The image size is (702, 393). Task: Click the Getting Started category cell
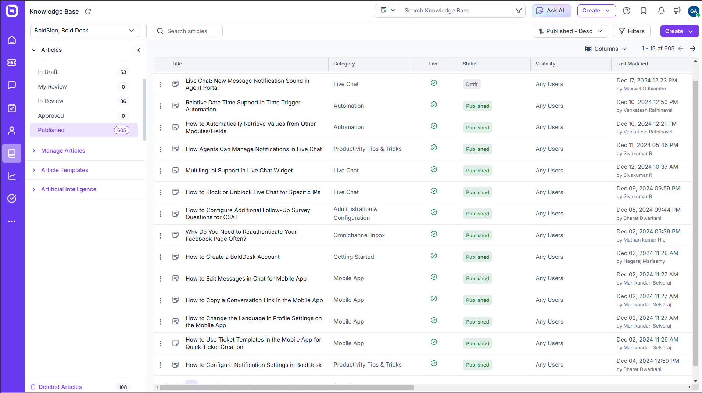[x=354, y=257]
